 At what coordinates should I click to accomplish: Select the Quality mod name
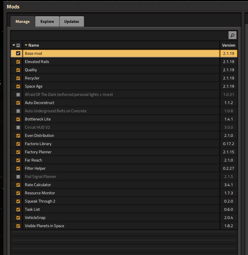[x=31, y=70]
